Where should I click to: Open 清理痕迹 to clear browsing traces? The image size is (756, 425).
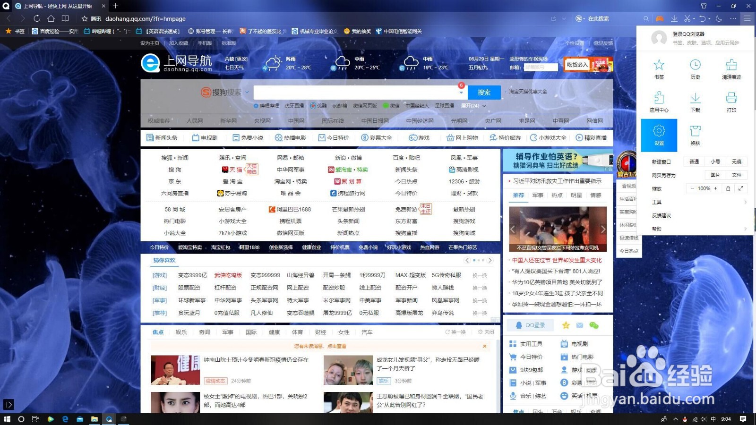(x=731, y=68)
